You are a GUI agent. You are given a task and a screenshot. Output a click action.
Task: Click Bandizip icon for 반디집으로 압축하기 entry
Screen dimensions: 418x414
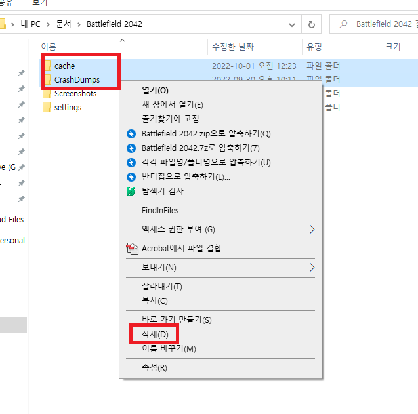point(131,176)
